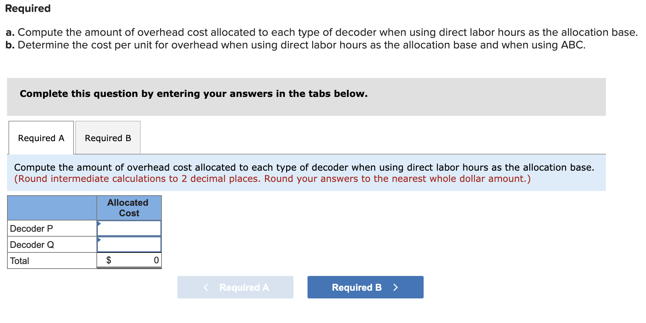Click the dollar sign in the Total row
The width and height of the screenshot is (646, 323).
coord(108,260)
